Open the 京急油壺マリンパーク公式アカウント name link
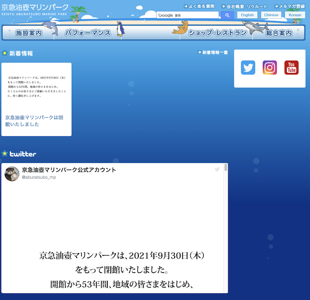Image resolution: width=310 pixels, height=300 pixels. [69, 170]
